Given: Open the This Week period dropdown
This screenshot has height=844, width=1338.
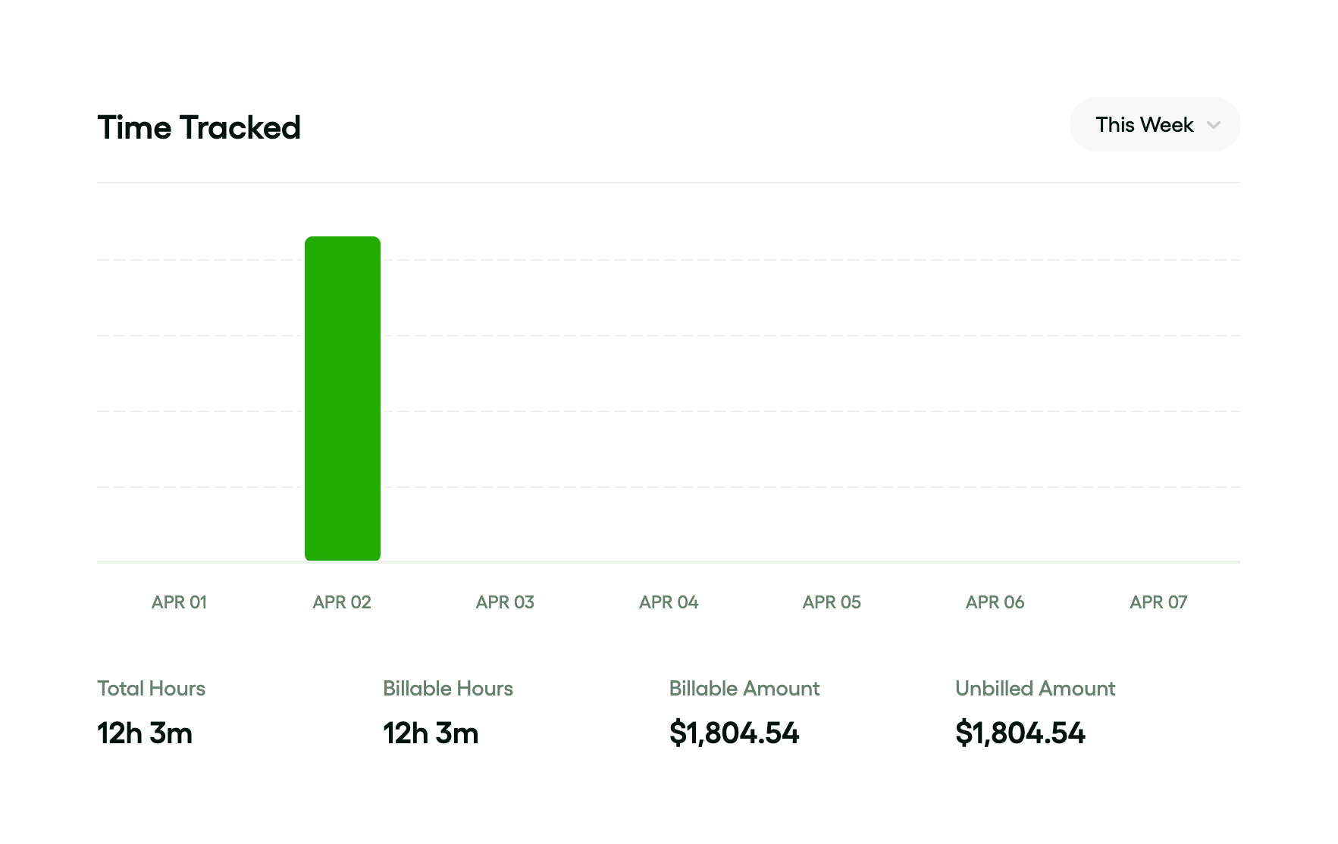Looking at the screenshot, I should pyautogui.click(x=1154, y=124).
